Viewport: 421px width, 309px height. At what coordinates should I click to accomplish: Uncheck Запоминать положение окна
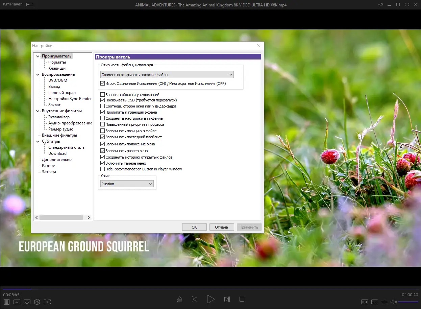[103, 144]
